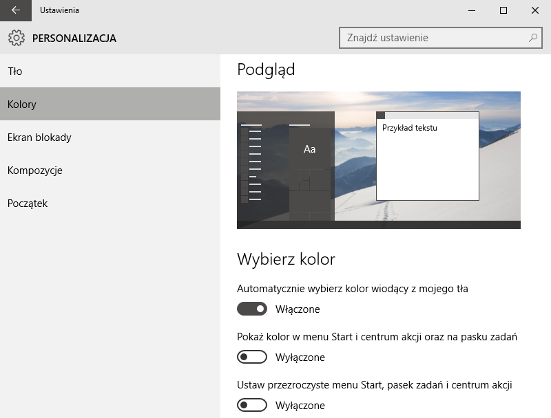551x418 pixels.
Task: Enable color in Start menu and taskbar
Action: pos(252,357)
